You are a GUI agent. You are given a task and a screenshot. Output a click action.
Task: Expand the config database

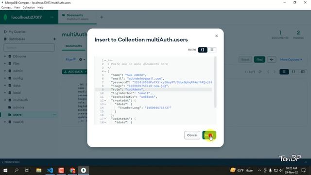tap(5, 78)
